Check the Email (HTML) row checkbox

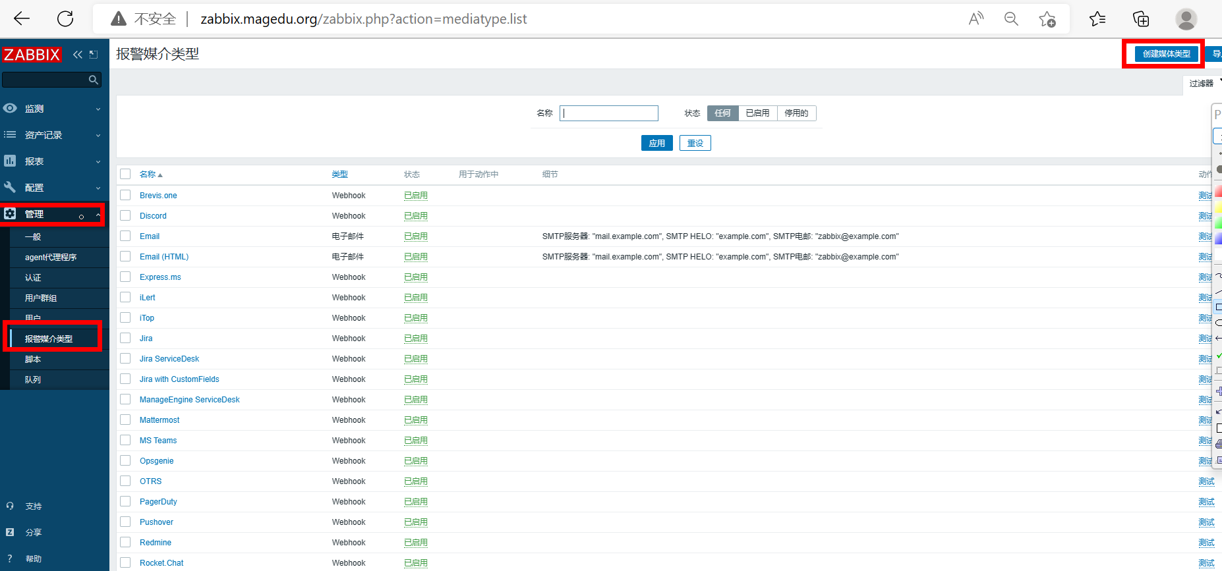pos(125,256)
